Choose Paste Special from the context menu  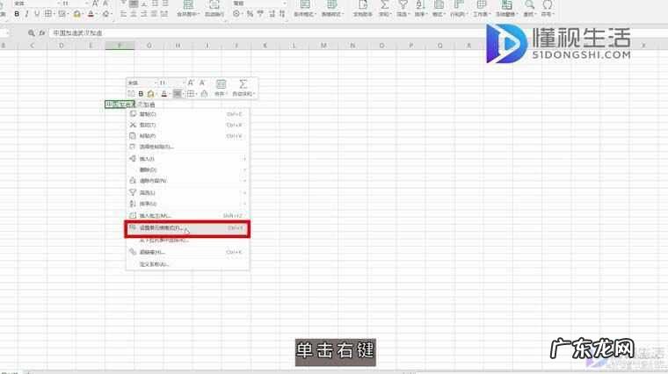[187, 147]
